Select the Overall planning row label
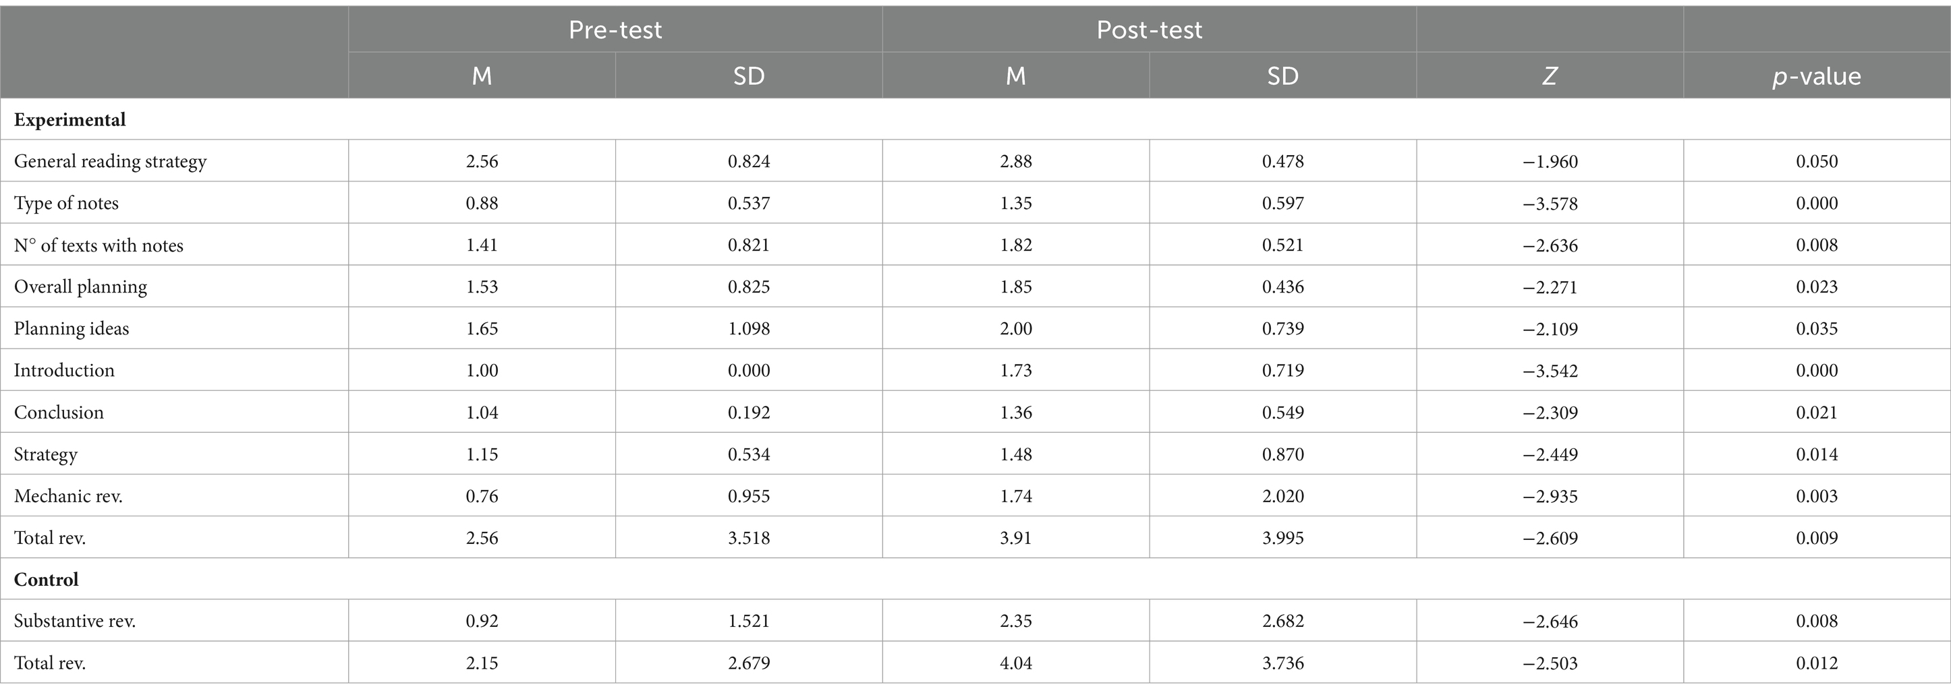The image size is (1951, 695). pyautogui.click(x=80, y=287)
